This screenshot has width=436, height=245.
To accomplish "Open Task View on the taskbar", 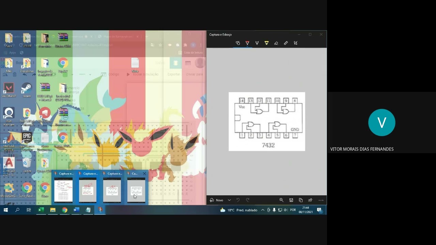I will point(29,210).
